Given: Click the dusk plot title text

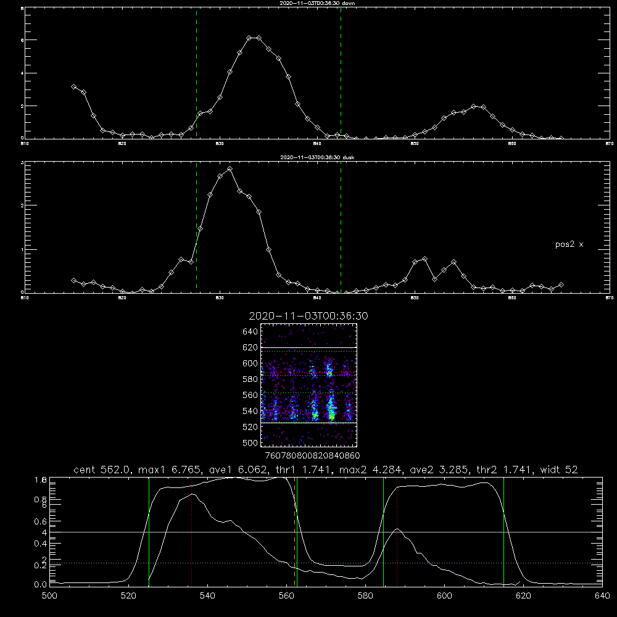Looking at the screenshot, I should [317, 157].
